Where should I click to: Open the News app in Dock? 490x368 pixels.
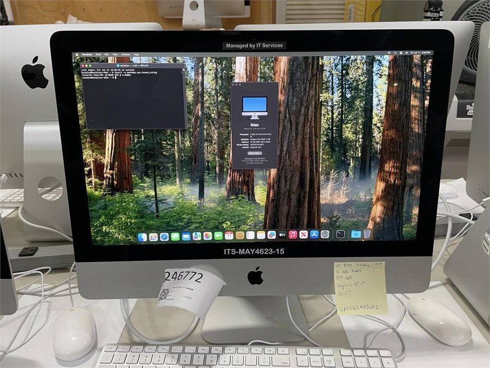click(303, 235)
